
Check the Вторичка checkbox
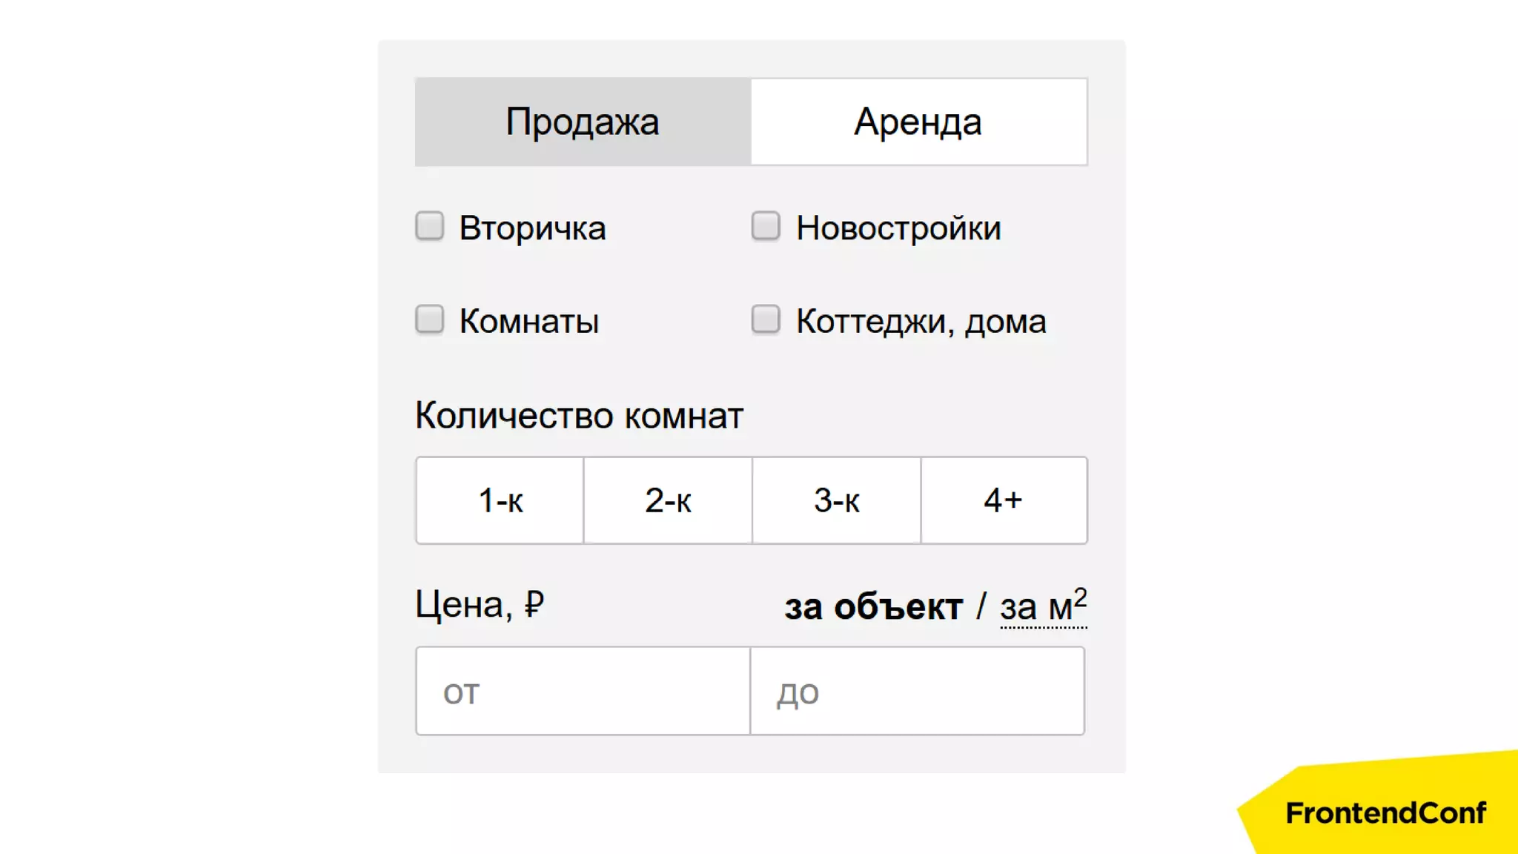click(430, 226)
